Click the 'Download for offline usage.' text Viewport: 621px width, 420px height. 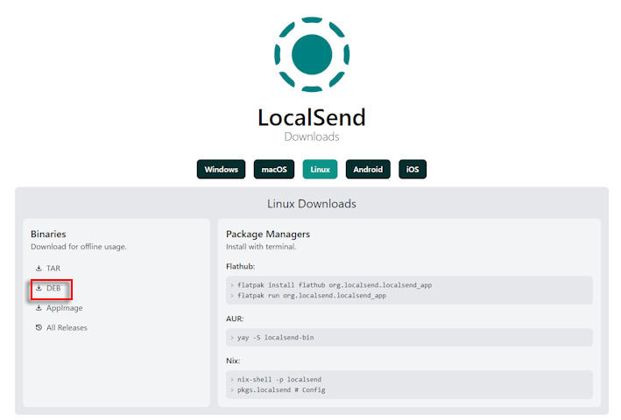click(79, 247)
